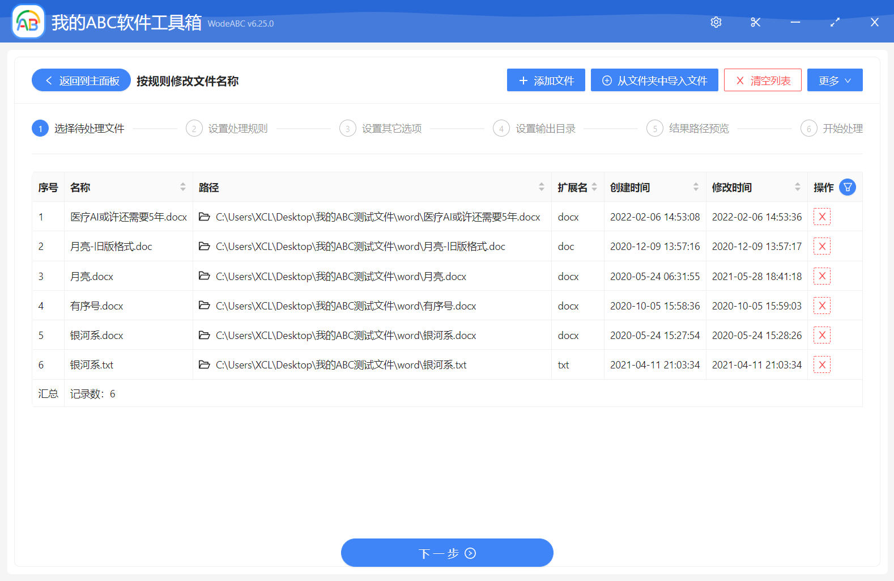Open folder icon for 月亮.docx path
Viewport: 894px width, 581px height.
(205, 276)
